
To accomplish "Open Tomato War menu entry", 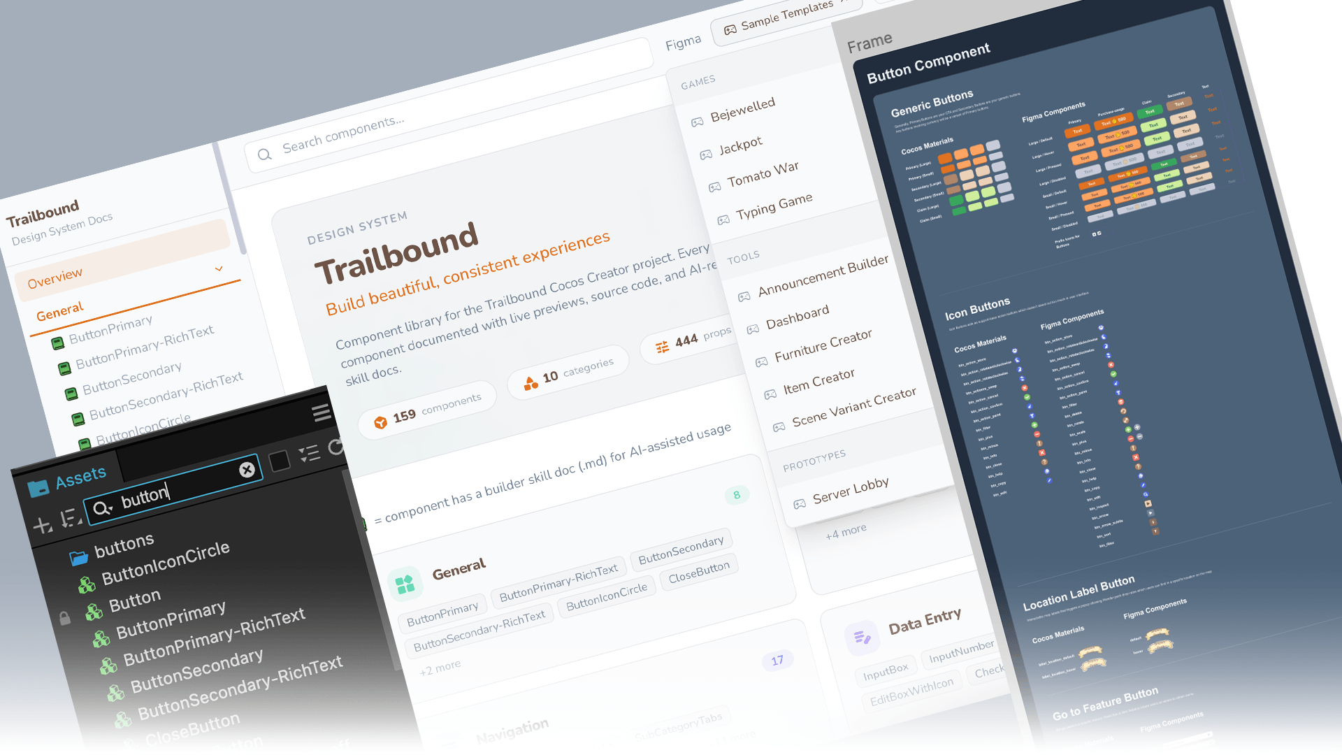I will [x=763, y=175].
